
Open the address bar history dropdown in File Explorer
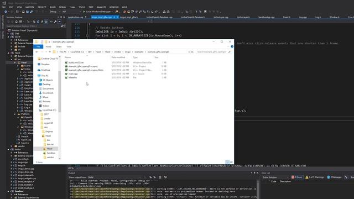(189, 52)
